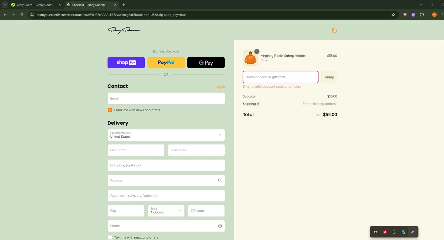Viewport: 444px width, 240px height.
Task: Click the search icon in Address field
Action: click(x=220, y=180)
